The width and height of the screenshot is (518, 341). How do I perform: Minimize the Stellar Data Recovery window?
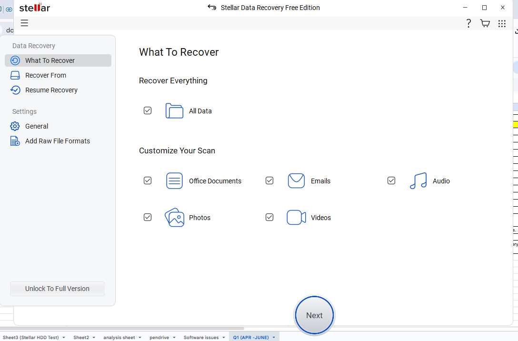[465, 7]
